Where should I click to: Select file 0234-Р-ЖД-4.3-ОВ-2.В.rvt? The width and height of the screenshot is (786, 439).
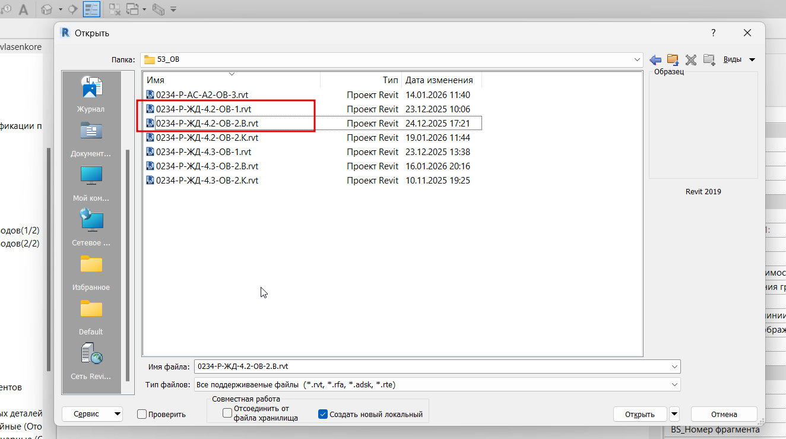207,166
